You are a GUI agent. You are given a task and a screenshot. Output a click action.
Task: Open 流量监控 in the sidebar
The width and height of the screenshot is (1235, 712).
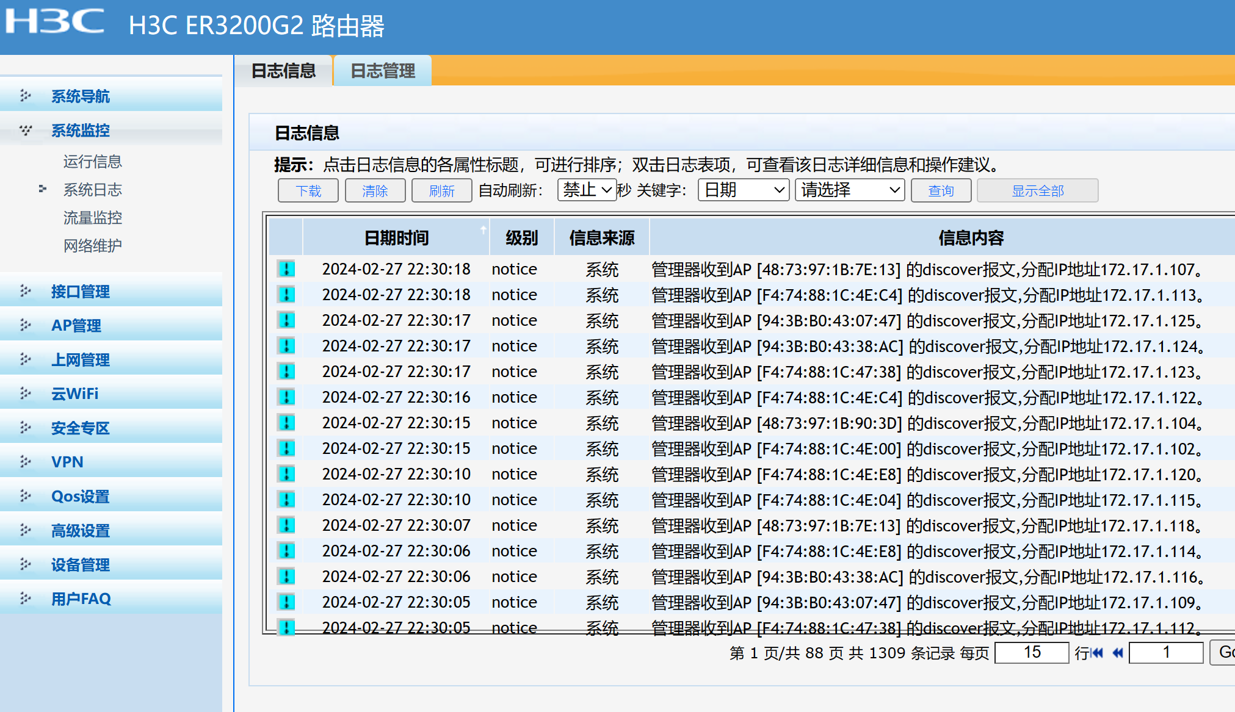(x=92, y=218)
